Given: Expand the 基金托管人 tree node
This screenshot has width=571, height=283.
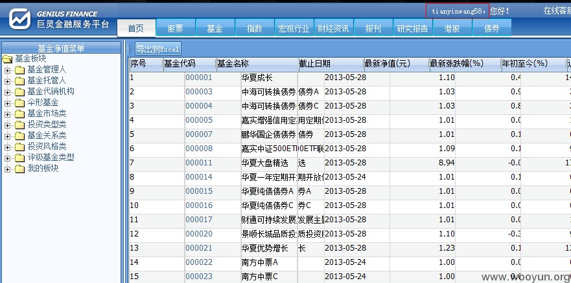Looking at the screenshot, I should click(7, 81).
